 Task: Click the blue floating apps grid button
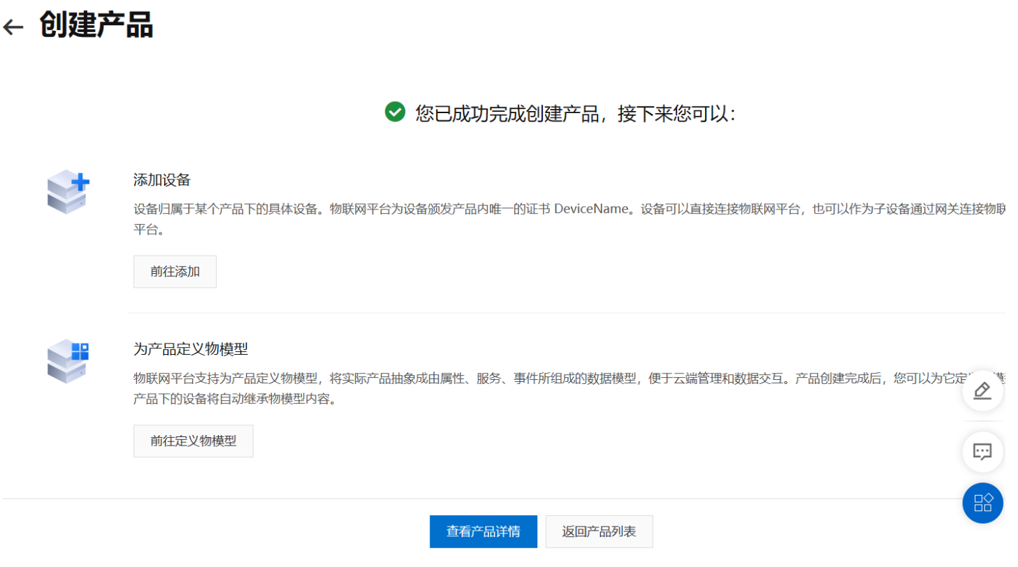click(982, 503)
